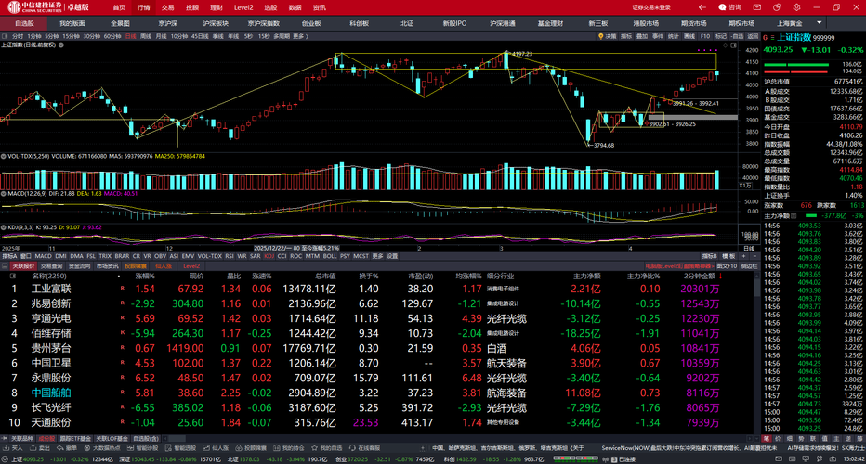The image size is (866, 464).
Task: Select the MACD indicator in the indicator bar
Action: tap(43, 256)
